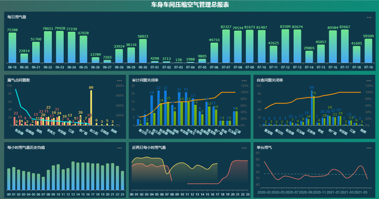Select the 近两日每小时用气量 chart title

pos(149,147)
